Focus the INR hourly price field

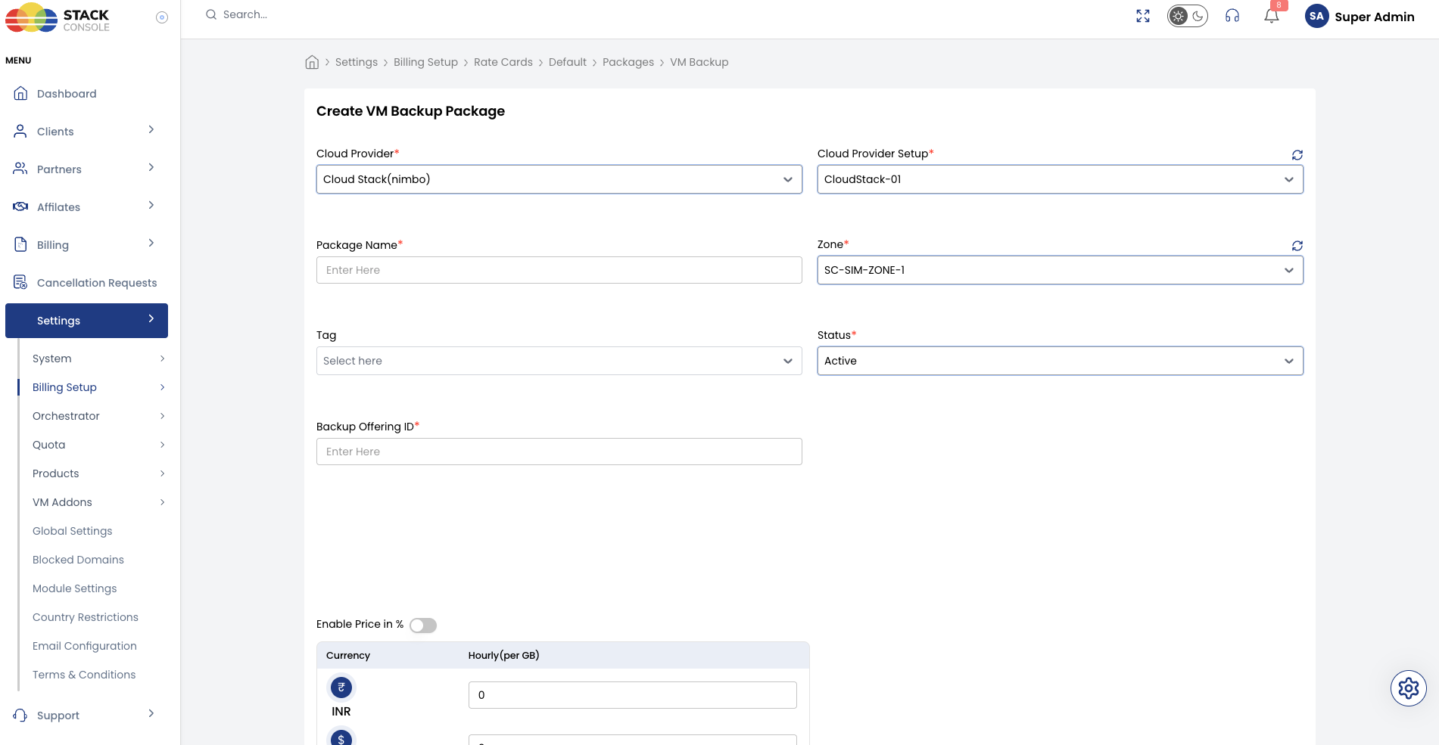(x=633, y=695)
